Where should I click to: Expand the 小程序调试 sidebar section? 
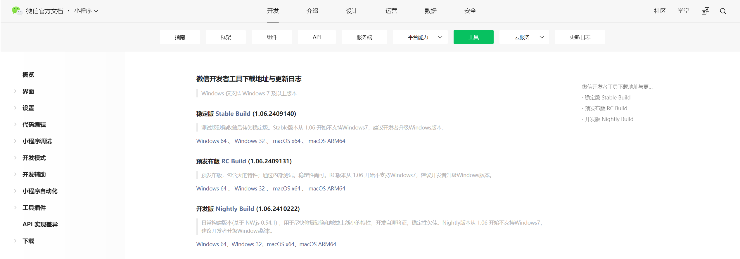tap(15, 141)
